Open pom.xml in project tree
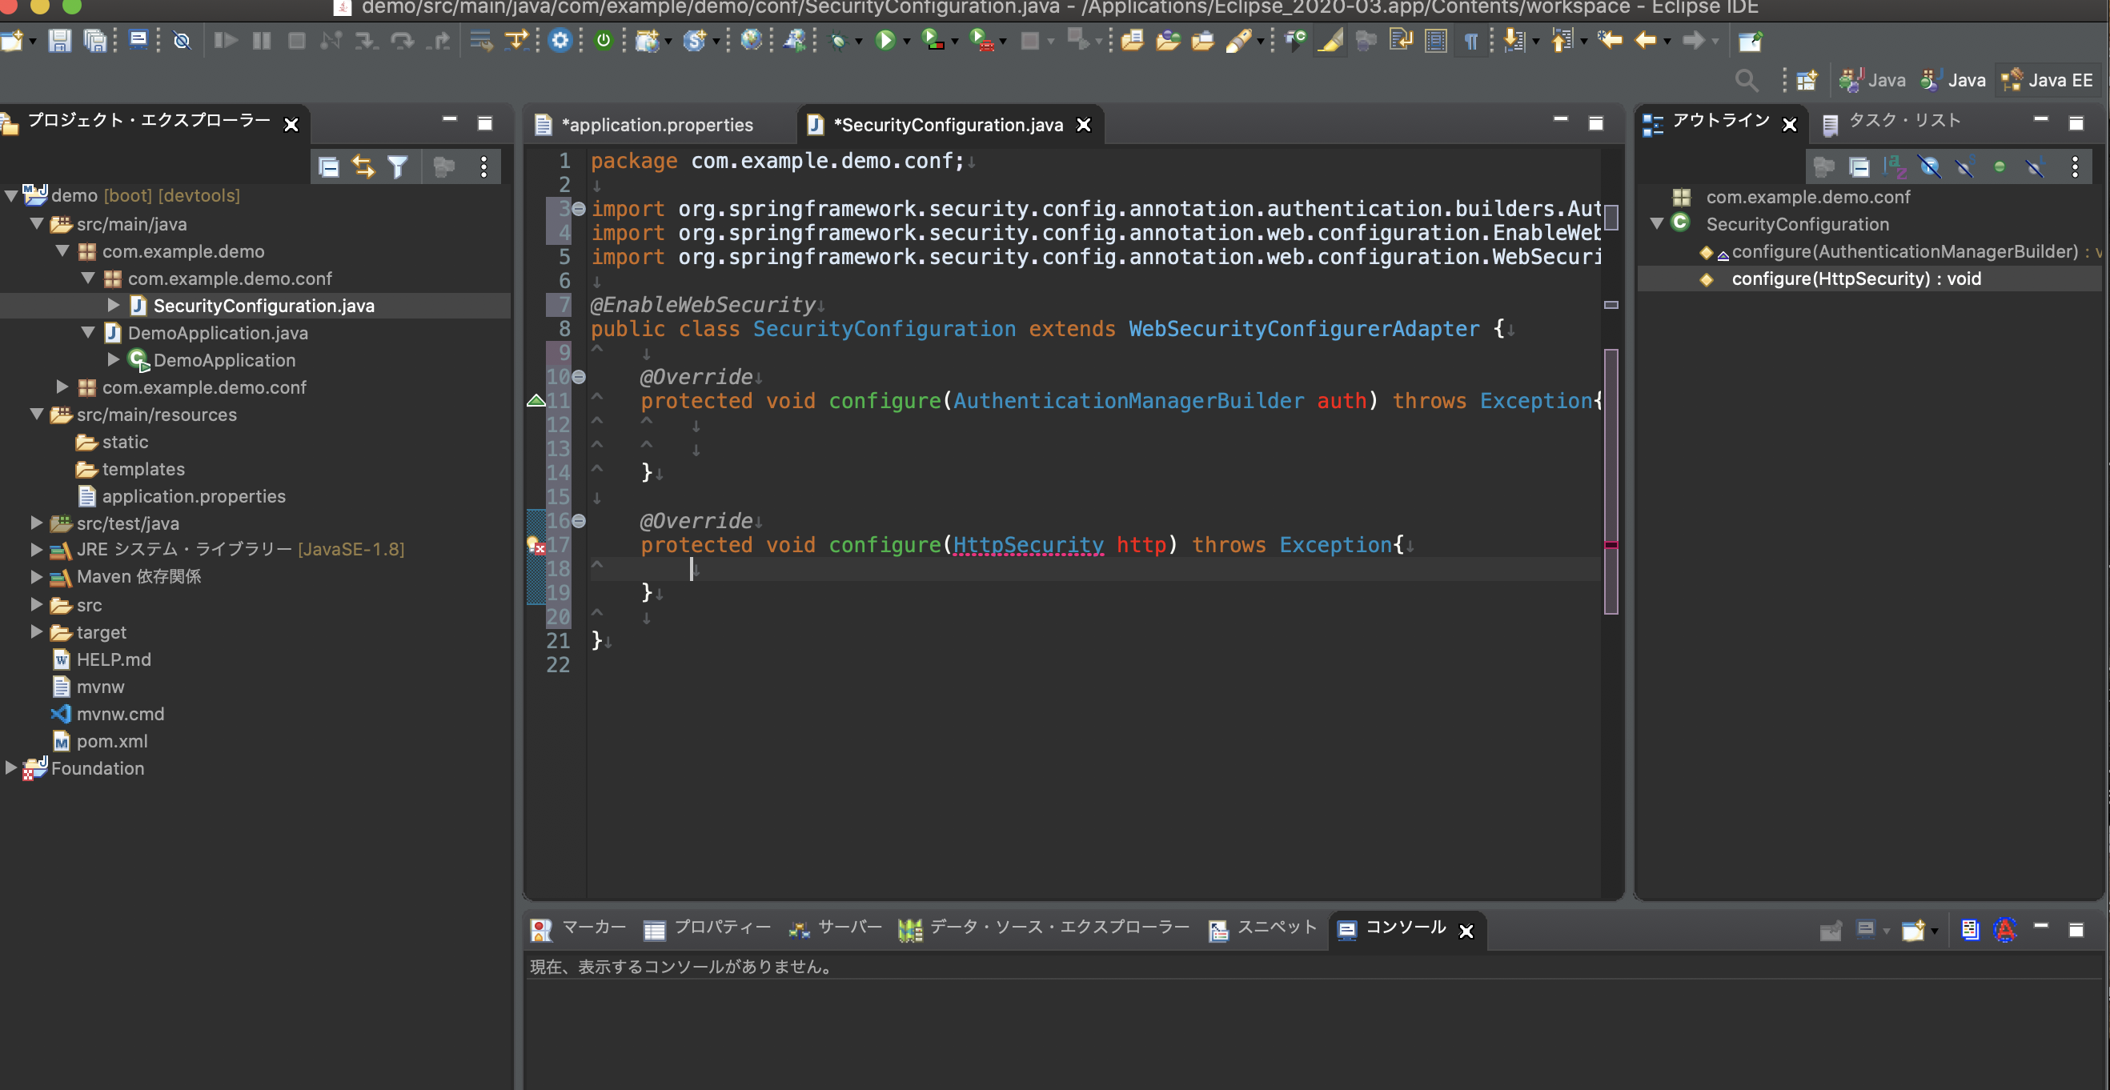This screenshot has height=1090, width=2110. pos(111,741)
